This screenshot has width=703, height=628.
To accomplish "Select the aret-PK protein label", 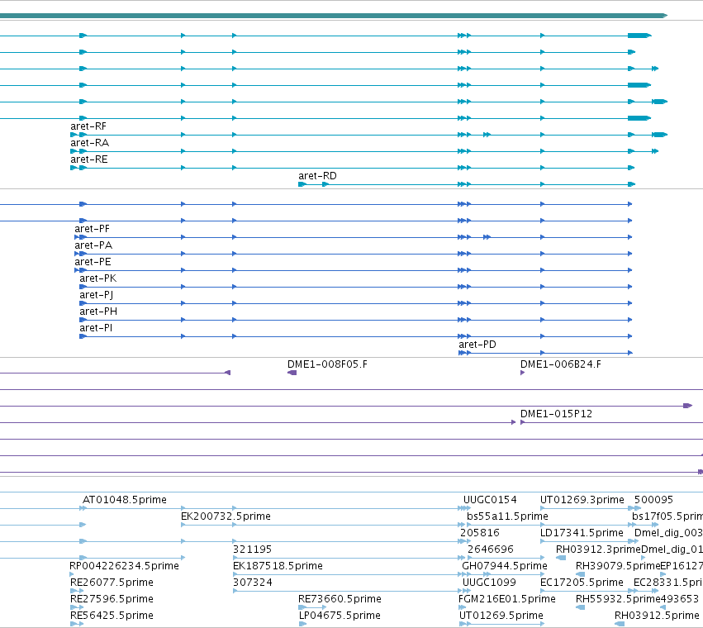I will (x=98, y=278).
